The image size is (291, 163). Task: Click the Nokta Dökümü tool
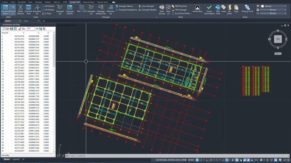coord(20,10)
